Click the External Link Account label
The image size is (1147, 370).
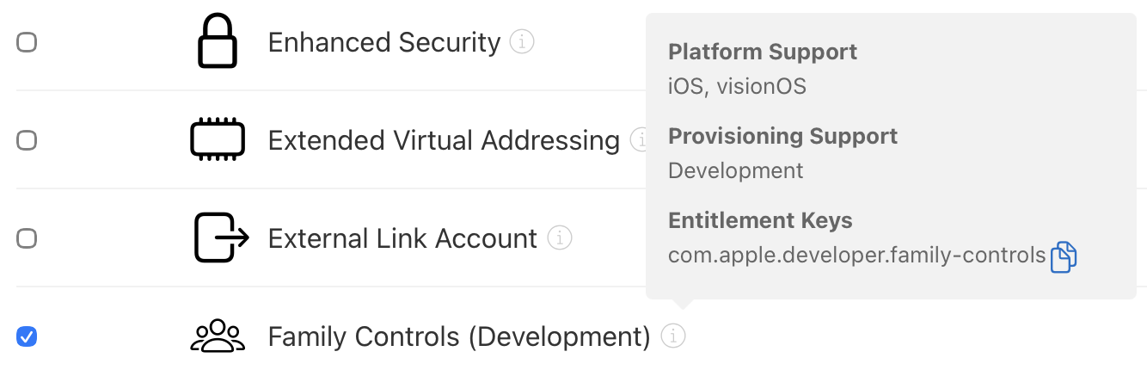402,238
